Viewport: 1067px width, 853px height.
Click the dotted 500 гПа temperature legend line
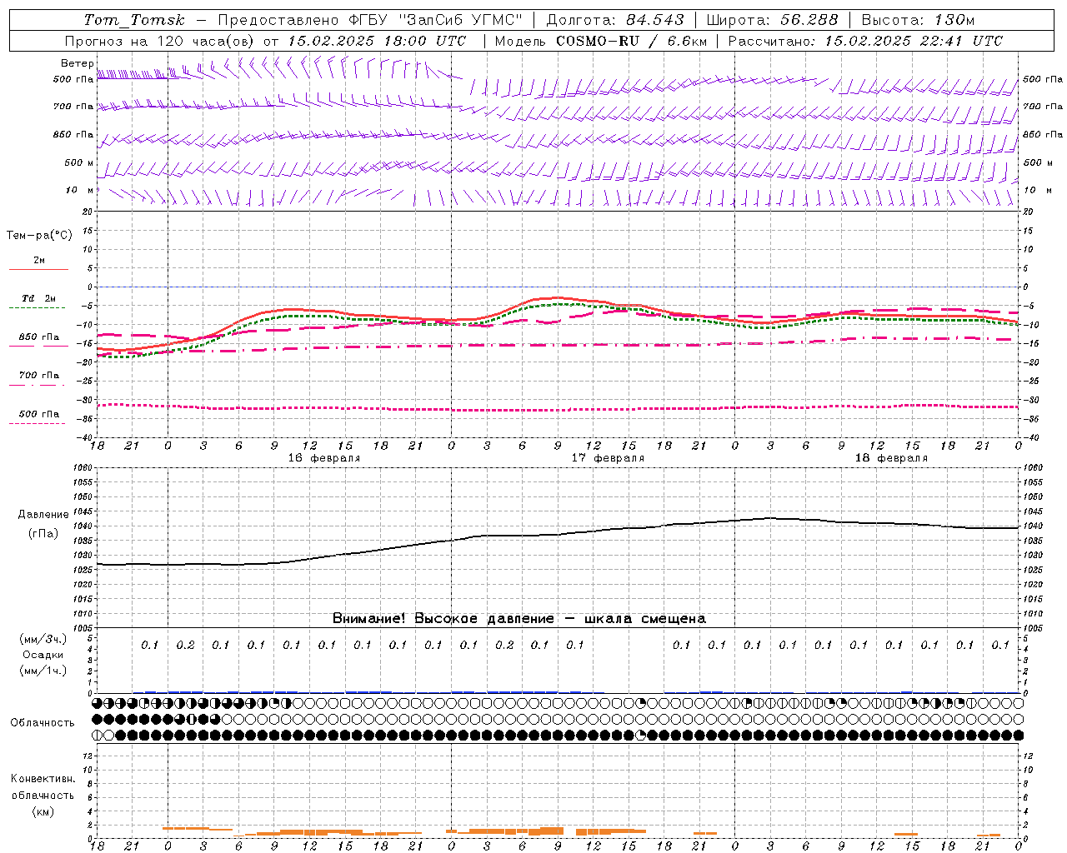pyautogui.click(x=37, y=423)
